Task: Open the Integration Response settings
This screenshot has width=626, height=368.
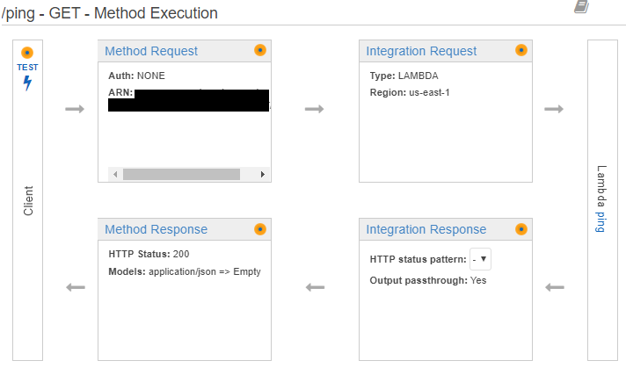Action: (426, 229)
